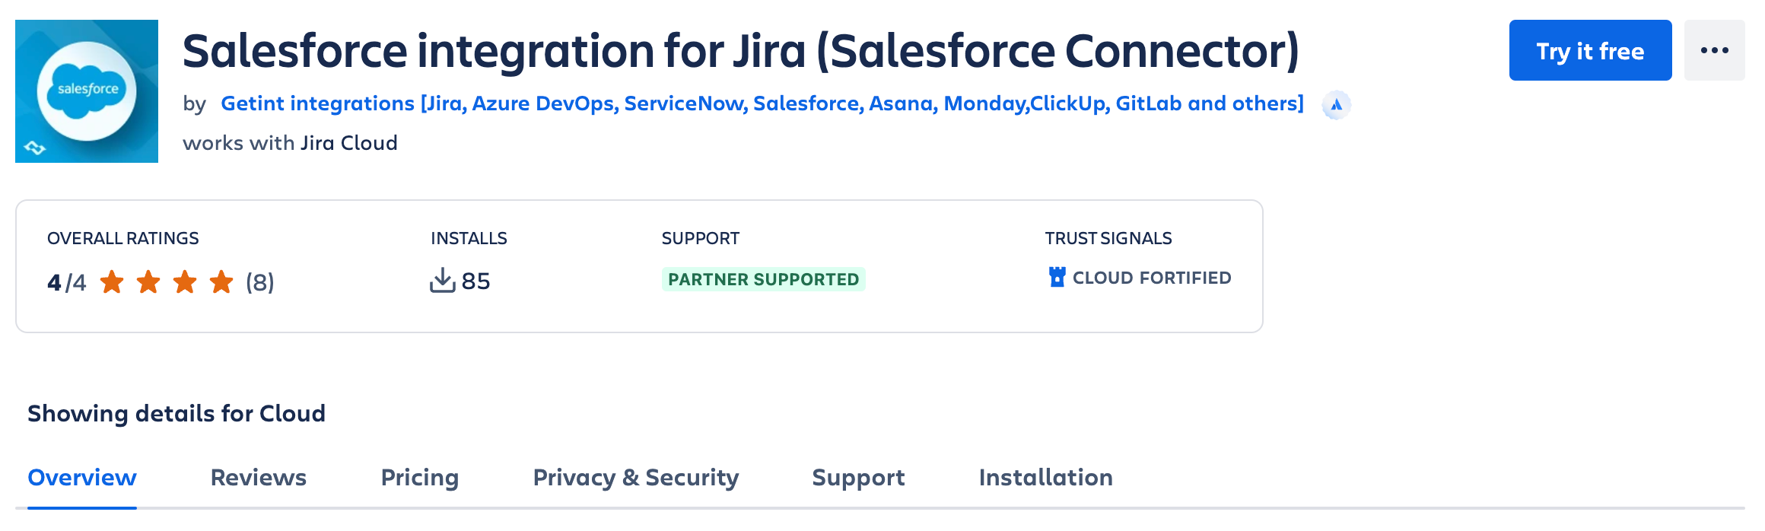
Task: Click the second orange rating star
Action: pyautogui.click(x=148, y=281)
